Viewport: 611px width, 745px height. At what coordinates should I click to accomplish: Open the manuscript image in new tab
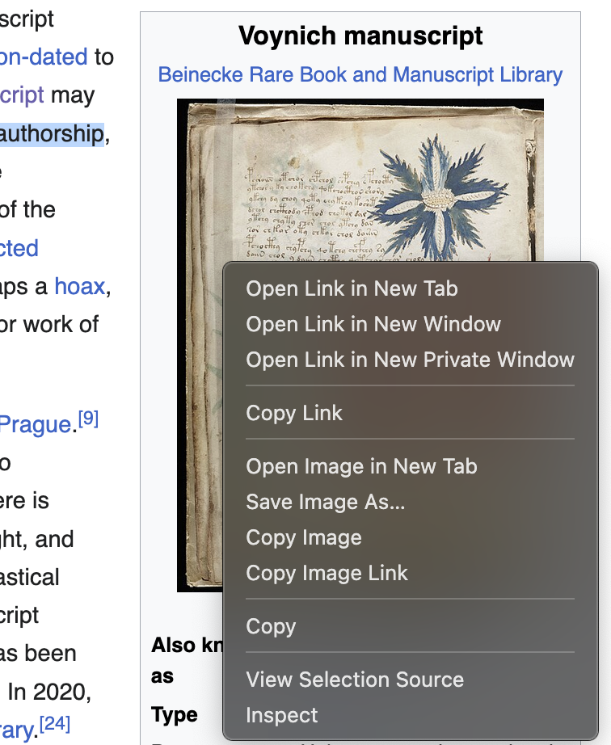(x=361, y=466)
